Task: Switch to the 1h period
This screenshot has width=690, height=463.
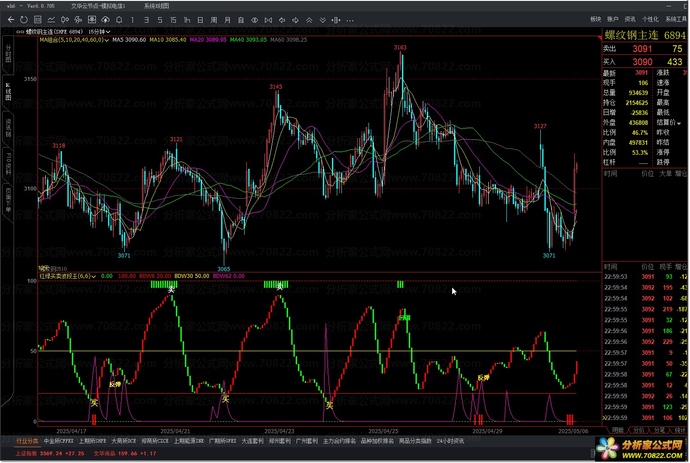Action: coord(187,20)
